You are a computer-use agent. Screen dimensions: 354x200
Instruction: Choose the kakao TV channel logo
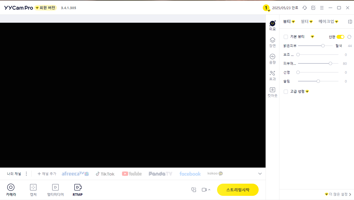[x=215, y=173]
